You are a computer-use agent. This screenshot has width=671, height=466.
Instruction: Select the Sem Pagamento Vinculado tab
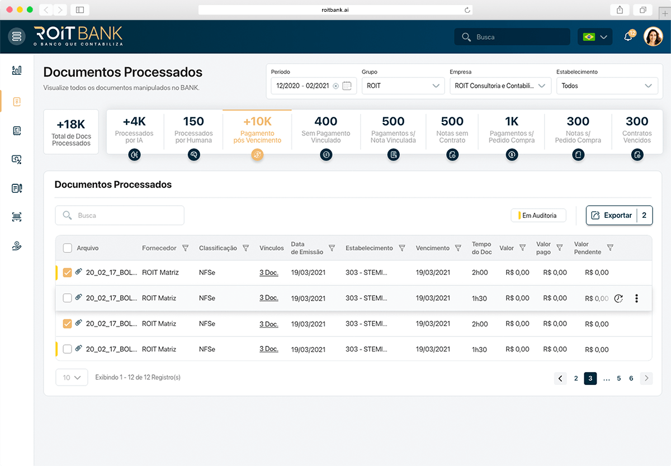pos(326,133)
